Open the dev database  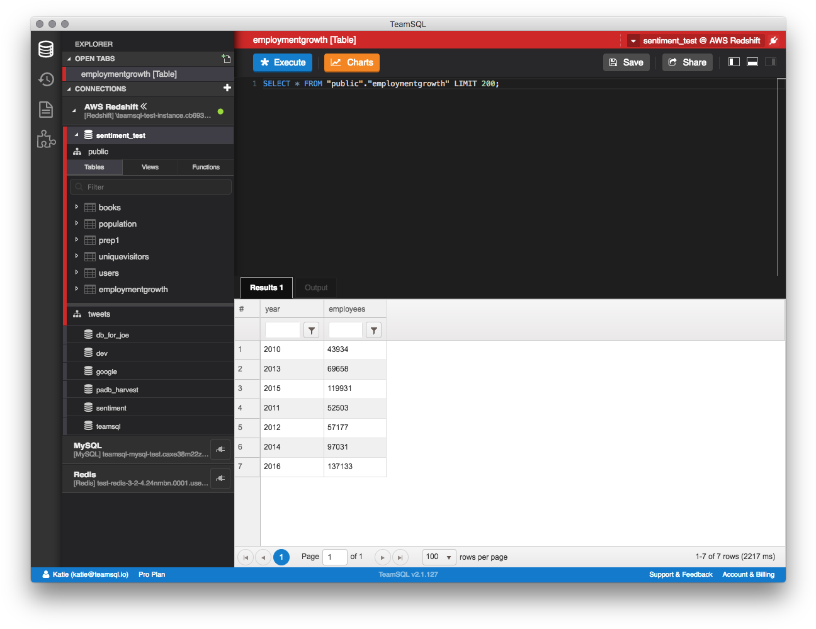coord(150,353)
